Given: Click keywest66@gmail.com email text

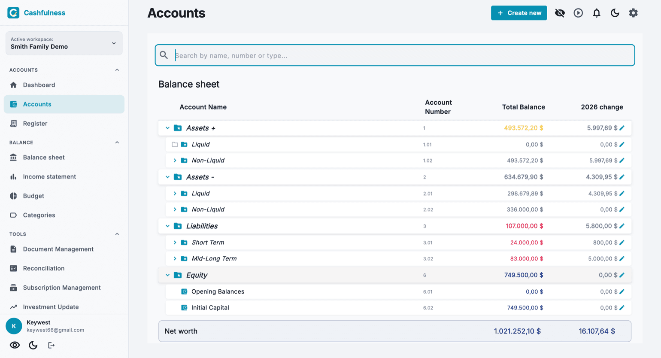Looking at the screenshot, I should [55, 330].
